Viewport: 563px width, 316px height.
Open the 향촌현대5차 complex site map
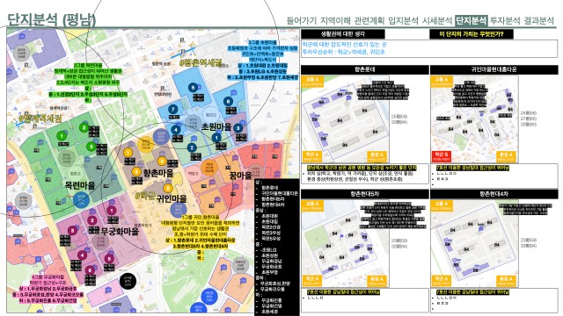pyautogui.click(x=344, y=243)
